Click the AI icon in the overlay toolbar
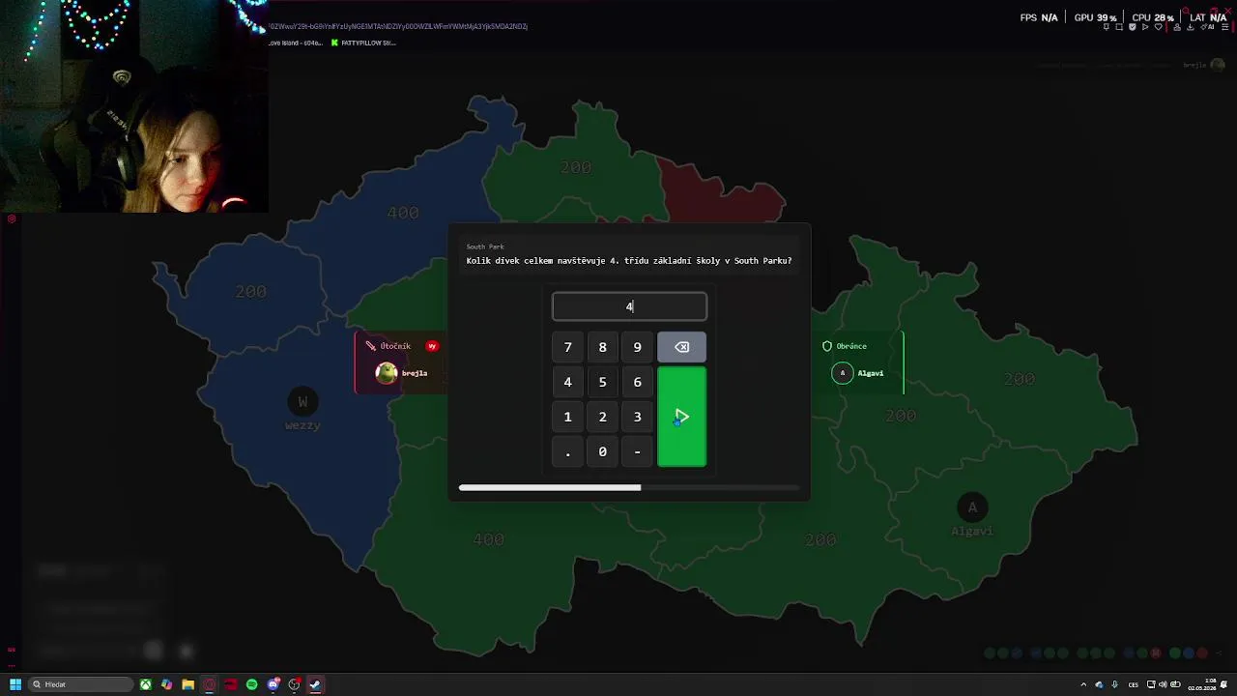 pos(1207,27)
